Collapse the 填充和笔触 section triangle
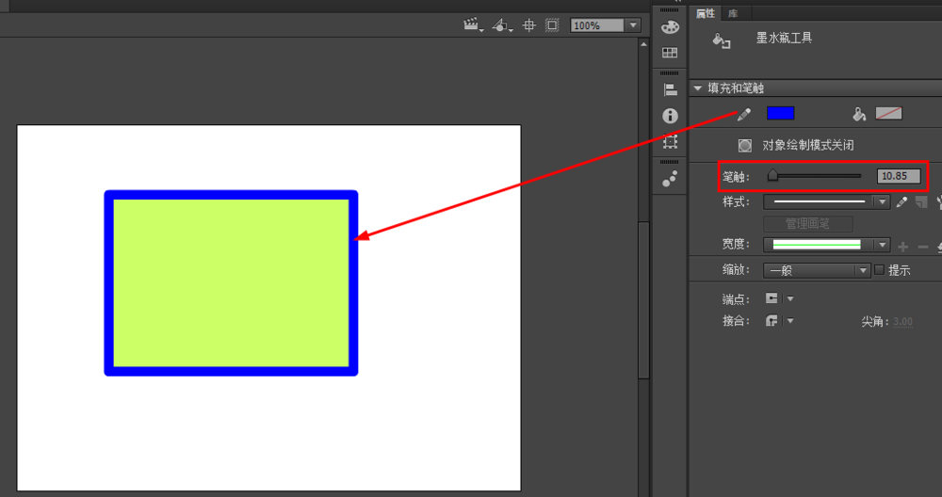The height and width of the screenshot is (497, 942). (697, 88)
